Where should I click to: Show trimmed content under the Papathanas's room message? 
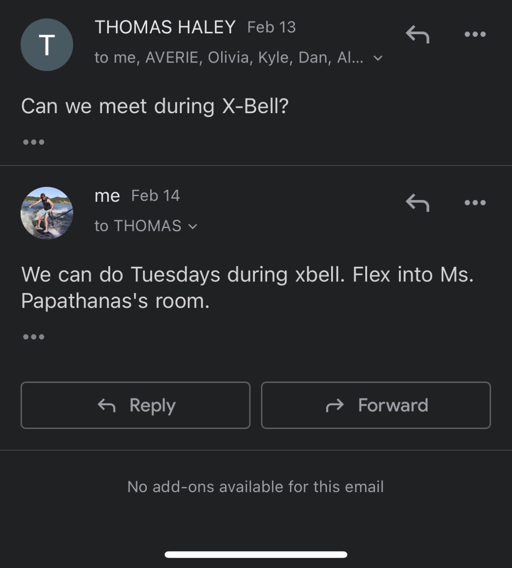click(34, 337)
